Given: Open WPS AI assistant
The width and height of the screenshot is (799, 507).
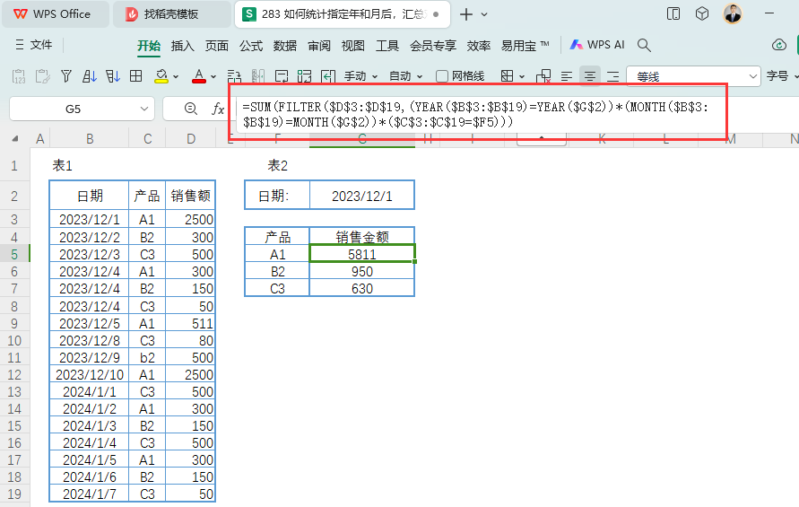Looking at the screenshot, I should [597, 45].
